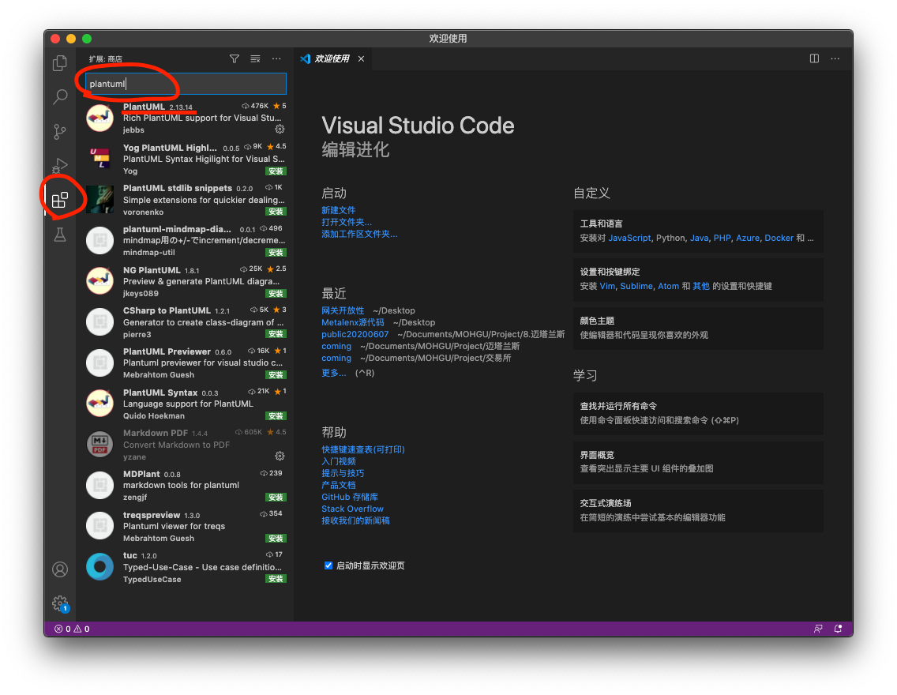This screenshot has width=897, height=695.
Task: Click the Stack Overflow help link
Action: 352,509
